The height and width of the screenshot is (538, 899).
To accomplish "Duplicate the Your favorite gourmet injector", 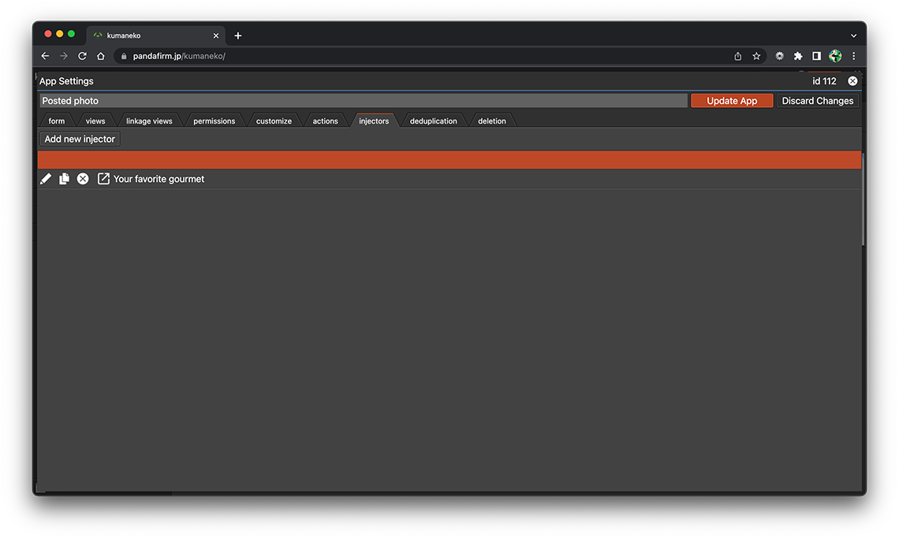I will pos(65,179).
